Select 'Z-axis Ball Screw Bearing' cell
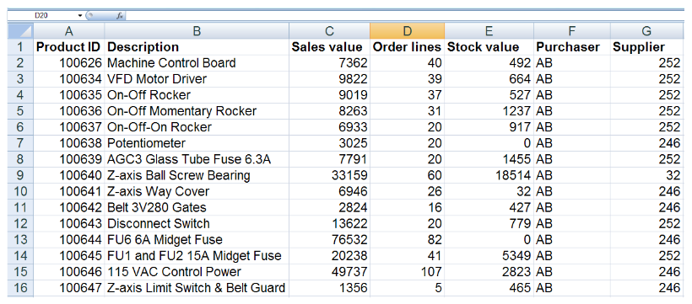692x304 pixels. pyautogui.click(x=197, y=175)
